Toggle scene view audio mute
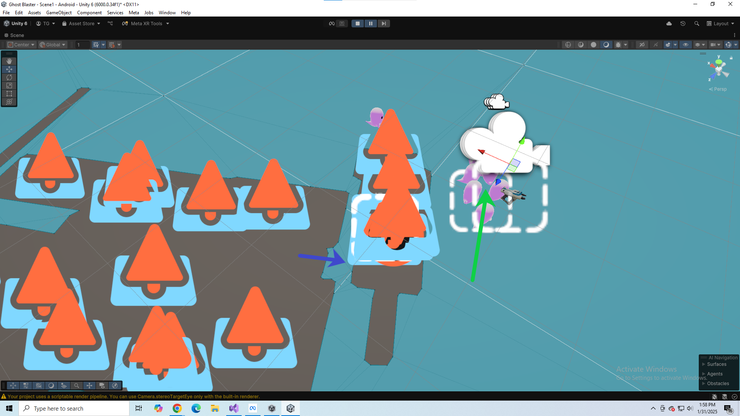Viewport: 740px width, 416px height. 656,45
